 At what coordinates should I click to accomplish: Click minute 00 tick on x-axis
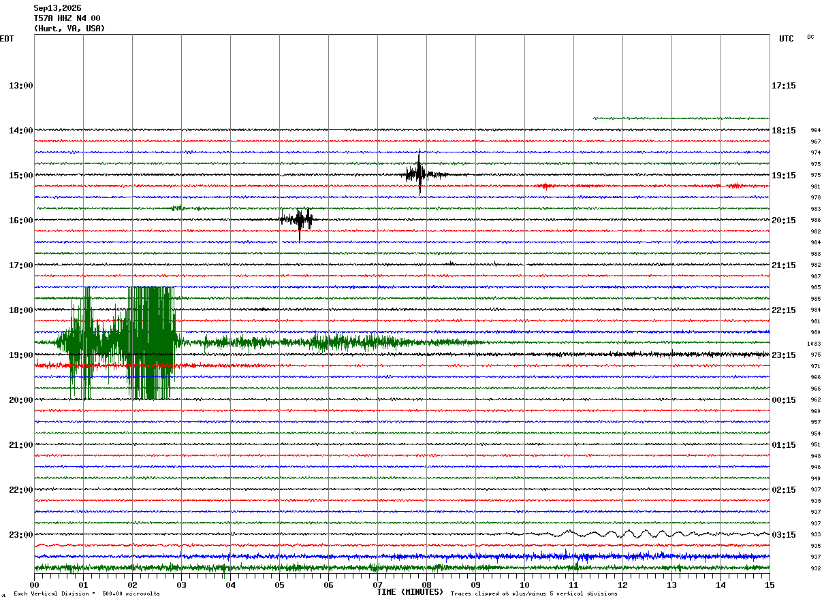click(35, 585)
